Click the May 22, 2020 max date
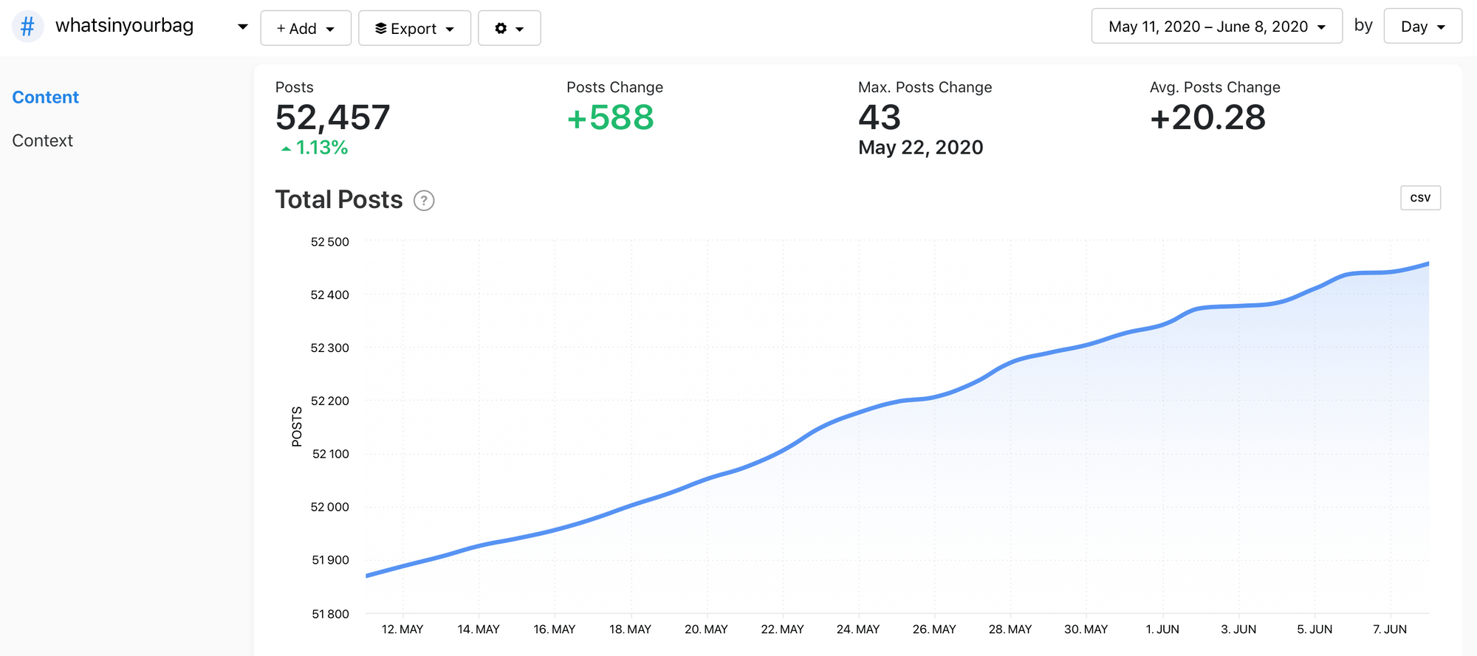 (x=920, y=148)
